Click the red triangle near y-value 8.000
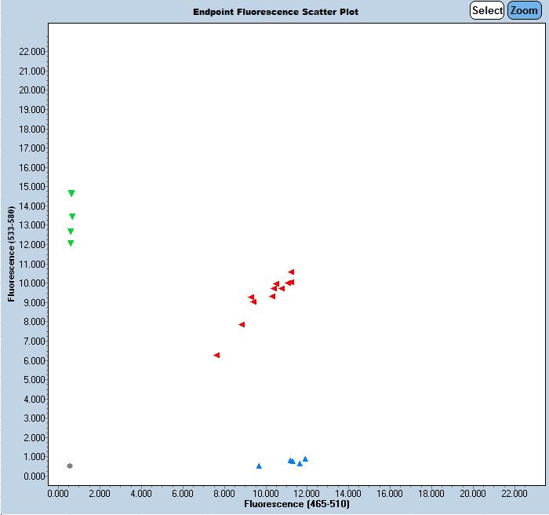Viewport: 549px width, 515px height. (x=242, y=324)
